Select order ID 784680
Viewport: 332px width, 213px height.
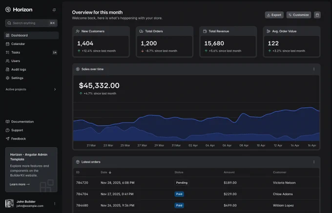click(82, 205)
